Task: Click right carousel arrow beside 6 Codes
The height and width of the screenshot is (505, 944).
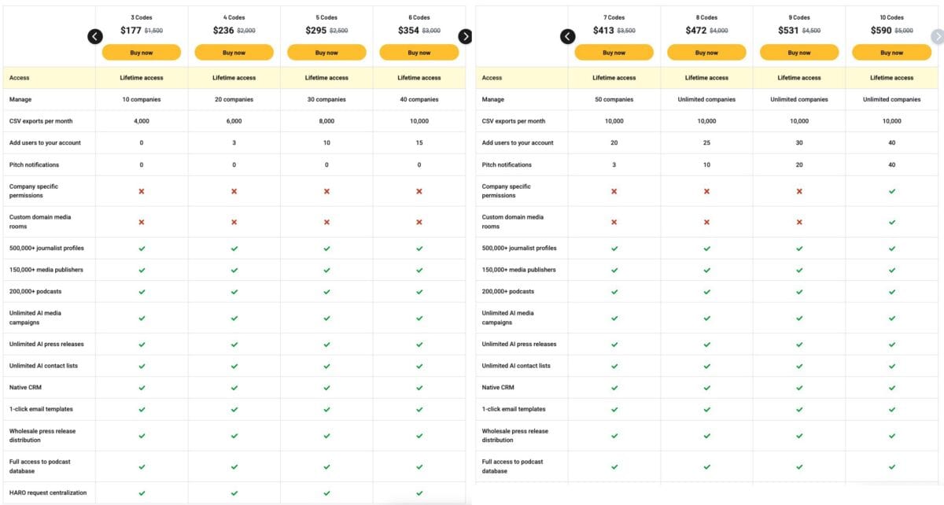Action: click(465, 36)
